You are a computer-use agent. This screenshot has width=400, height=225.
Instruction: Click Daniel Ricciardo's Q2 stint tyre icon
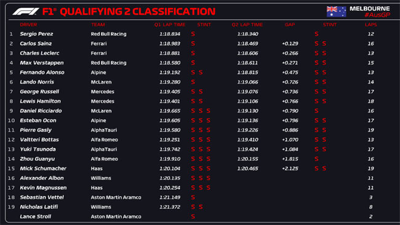(316, 111)
